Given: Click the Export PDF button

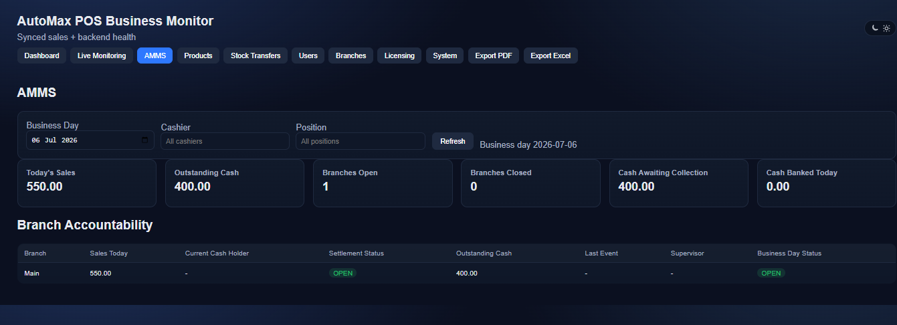Looking at the screenshot, I should [494, 56].
